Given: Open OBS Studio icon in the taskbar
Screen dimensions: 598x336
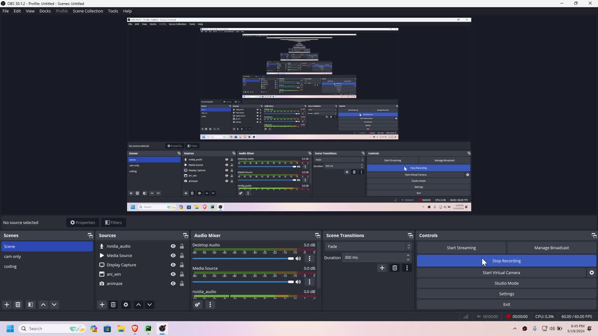Looking at the screenshot, I should pos(162,329).
